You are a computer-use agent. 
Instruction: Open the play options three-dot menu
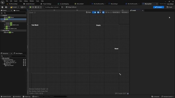41,7
